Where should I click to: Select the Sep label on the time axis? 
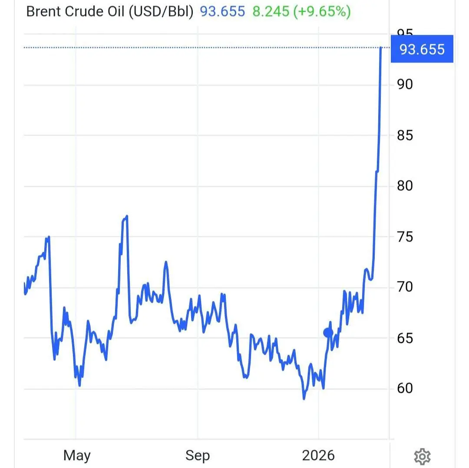(198, 455)
